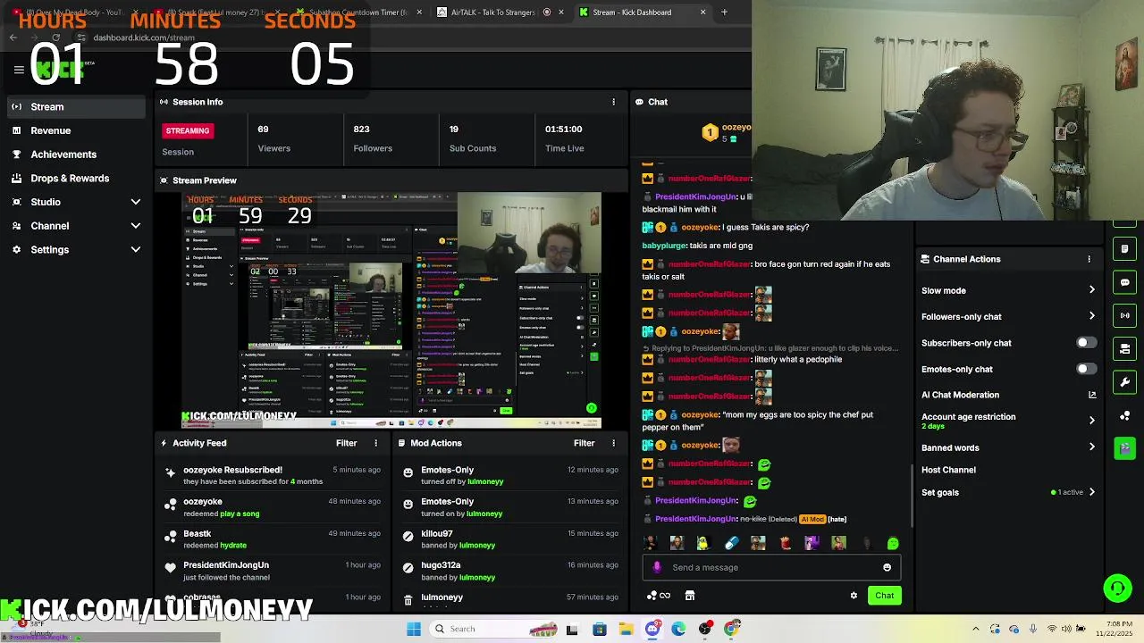The image size is (1144, 643).
Task: Click the Windows Start button
Action: (414, 629)
